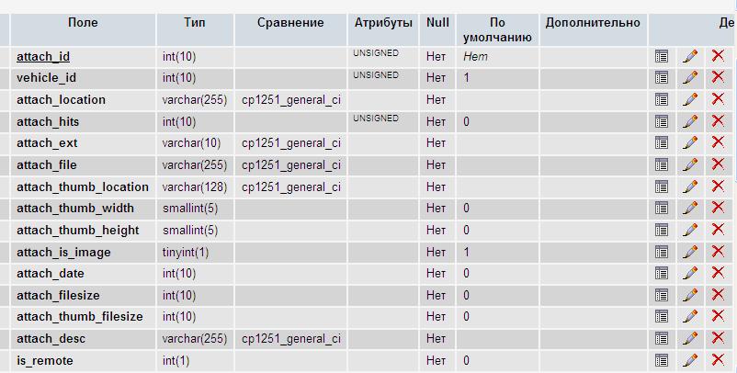Screen dimensions: 737x373
Task: Click the 'Поле' column header
Action: click(x=83, y=23)
